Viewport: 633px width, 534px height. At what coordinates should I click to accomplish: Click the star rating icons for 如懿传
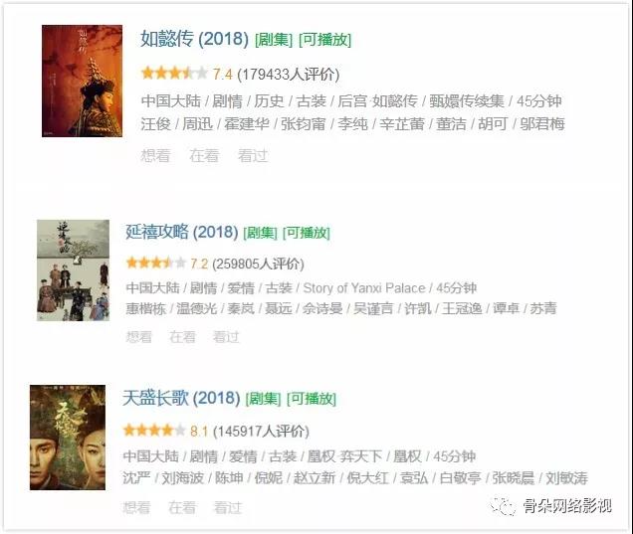click(x=174, y=74)
